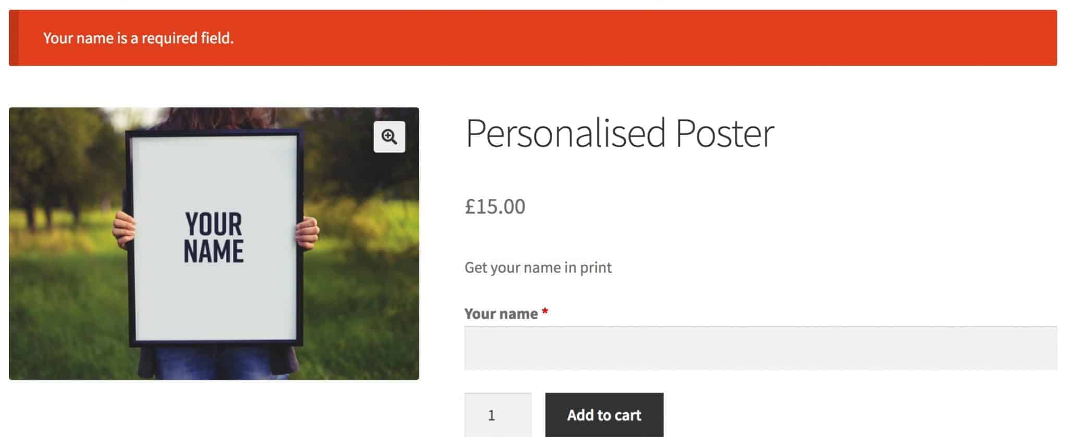Click the 'Your name is a required field' message
1068x445 pixels.
(x=138, y=38)
